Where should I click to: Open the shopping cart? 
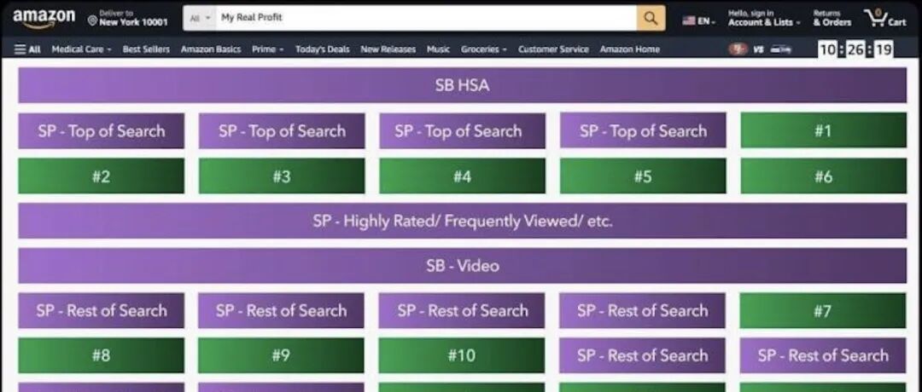coord(884,18)
